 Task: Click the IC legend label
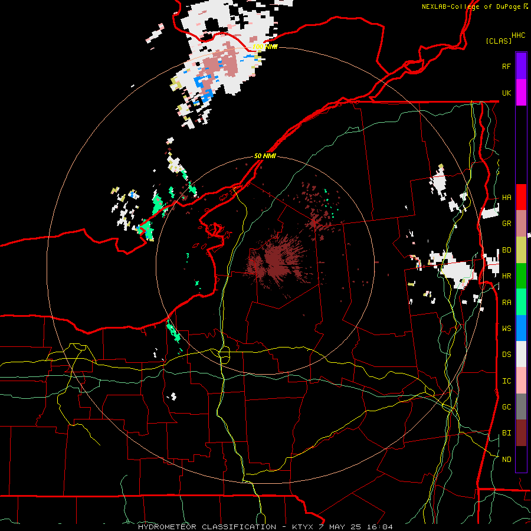(x=506, y=381)
